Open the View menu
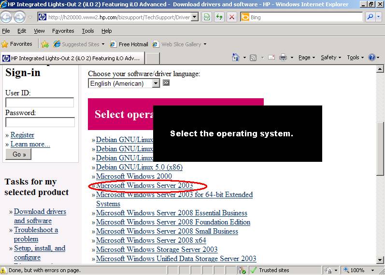The image size is (385, 275). coord(39,31)
